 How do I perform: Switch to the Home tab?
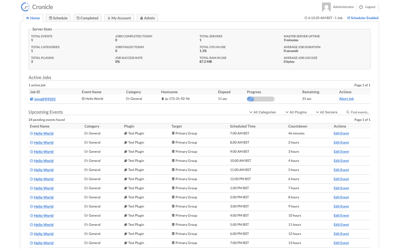tap(33, 18)
